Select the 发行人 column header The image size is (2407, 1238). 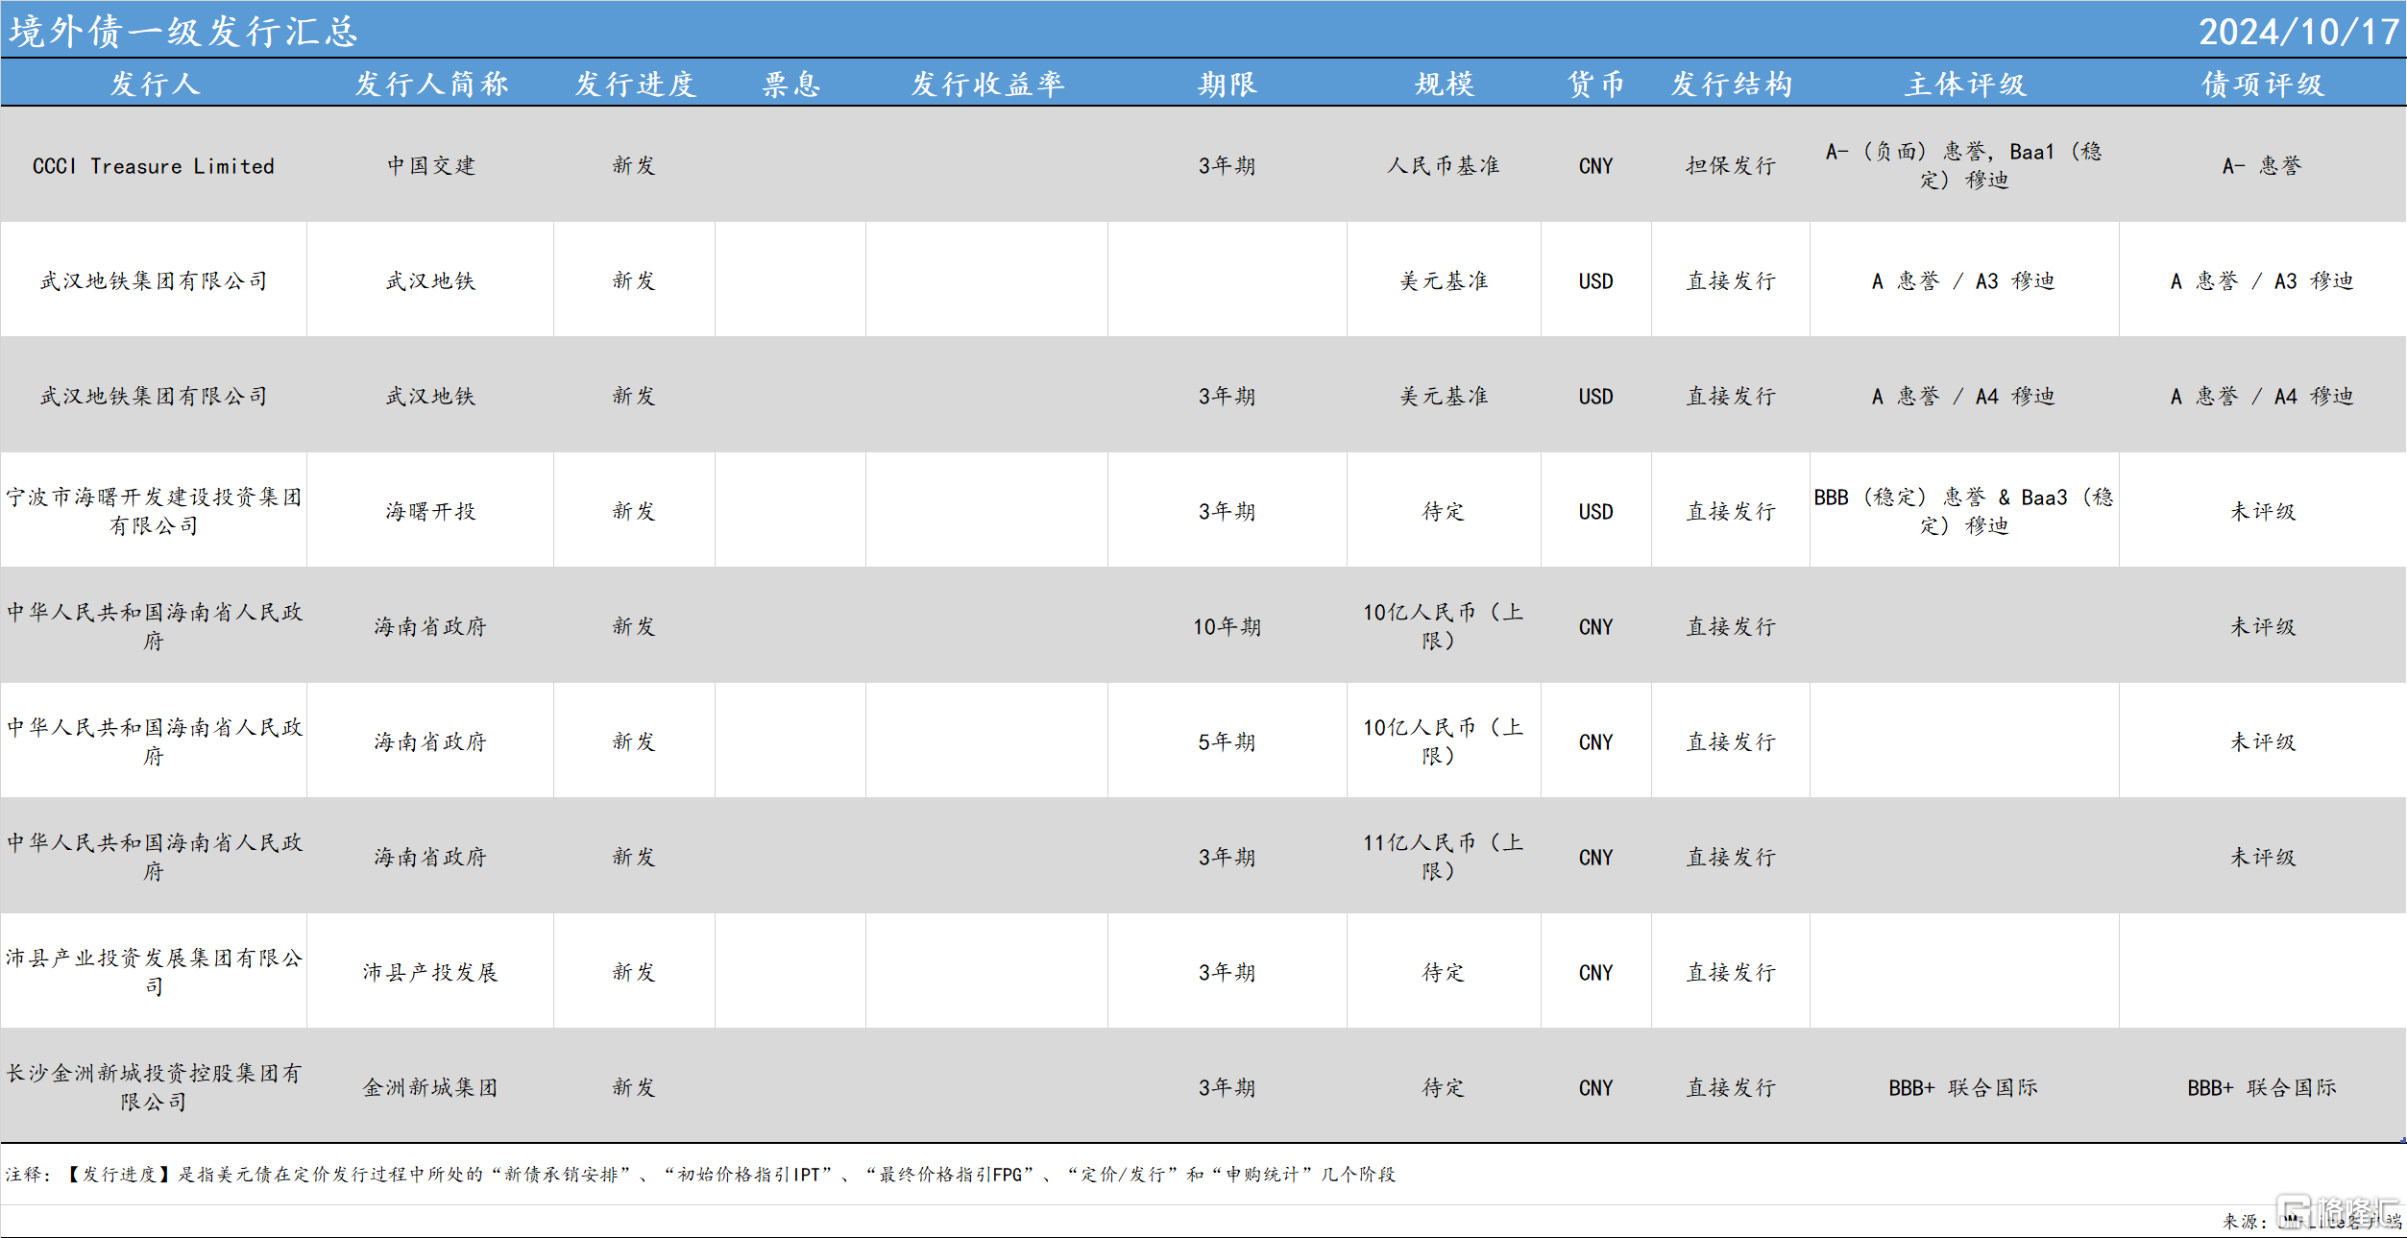pos(155,84)
